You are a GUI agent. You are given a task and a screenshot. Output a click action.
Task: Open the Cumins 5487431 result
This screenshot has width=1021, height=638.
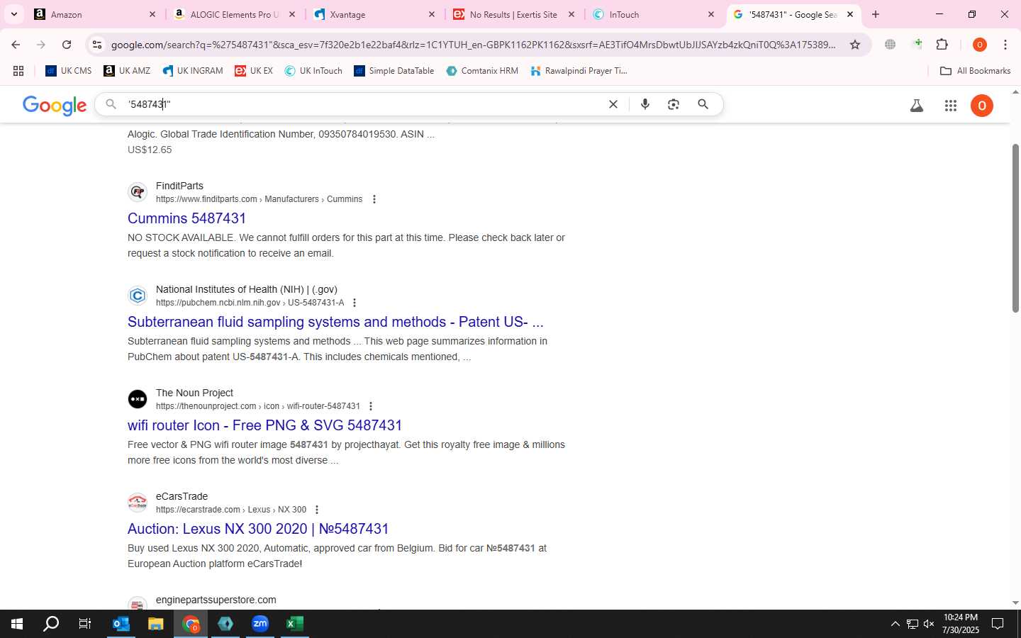click(186, 218)
